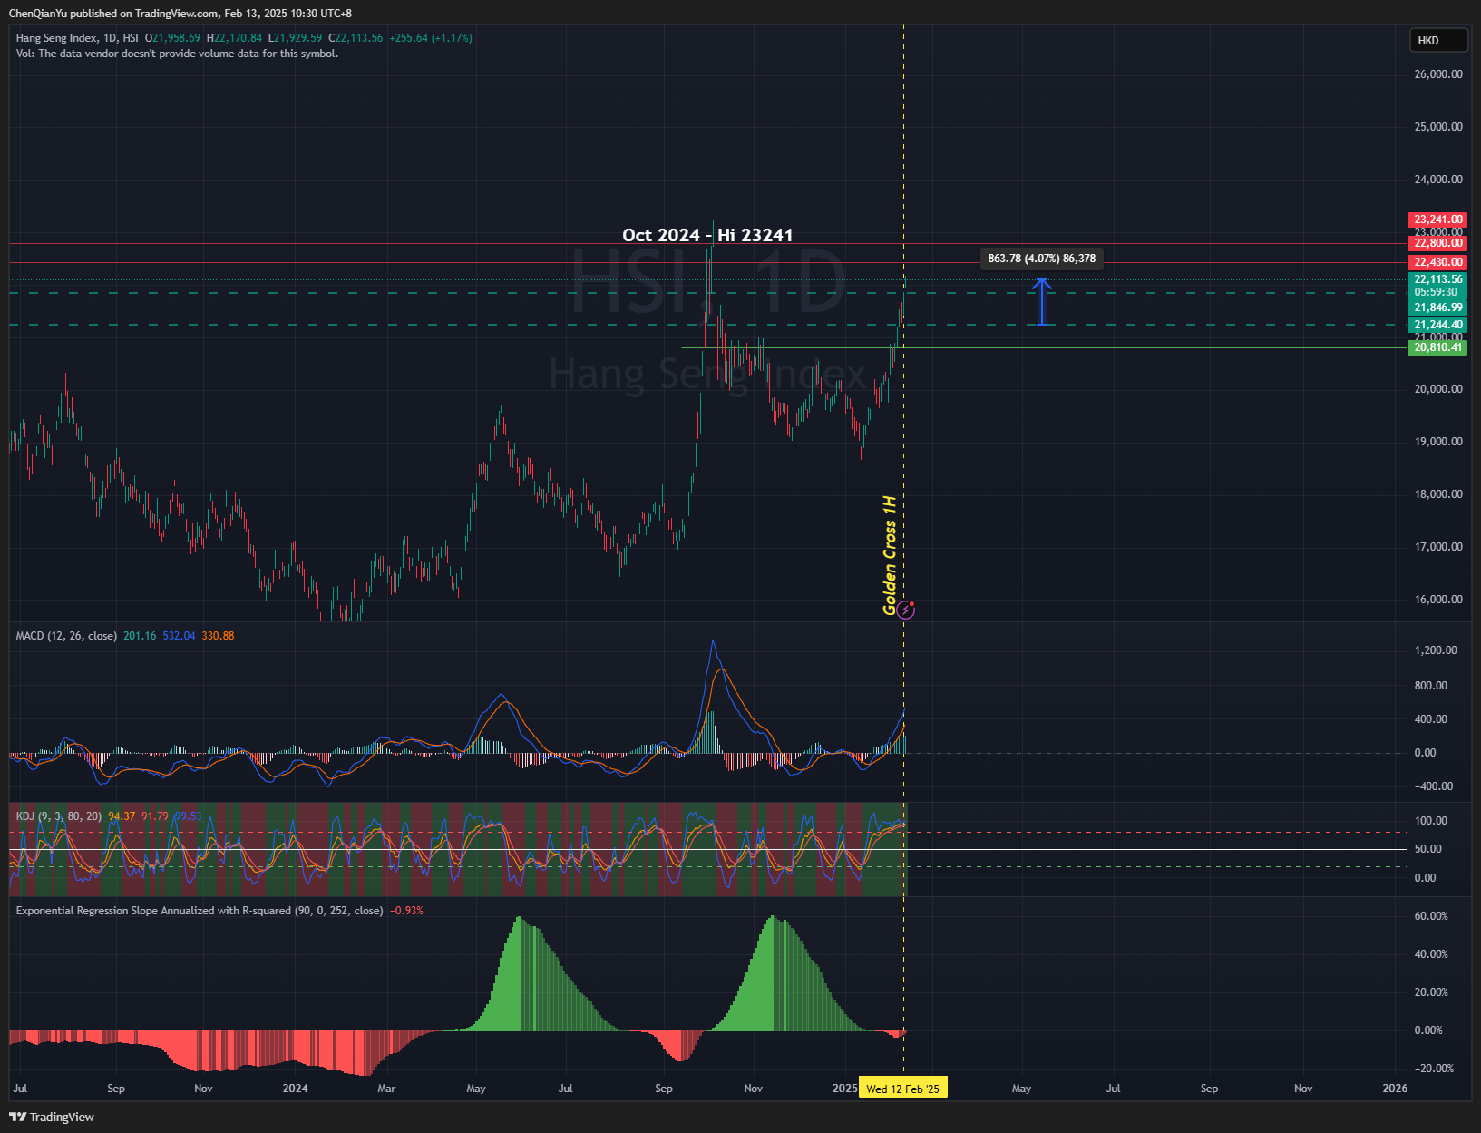The width and height of the screenshot is (1481, 1133).
Task: Click the Vol data vendor notice text
Action: pyautogui.click(x=177, y=54)
